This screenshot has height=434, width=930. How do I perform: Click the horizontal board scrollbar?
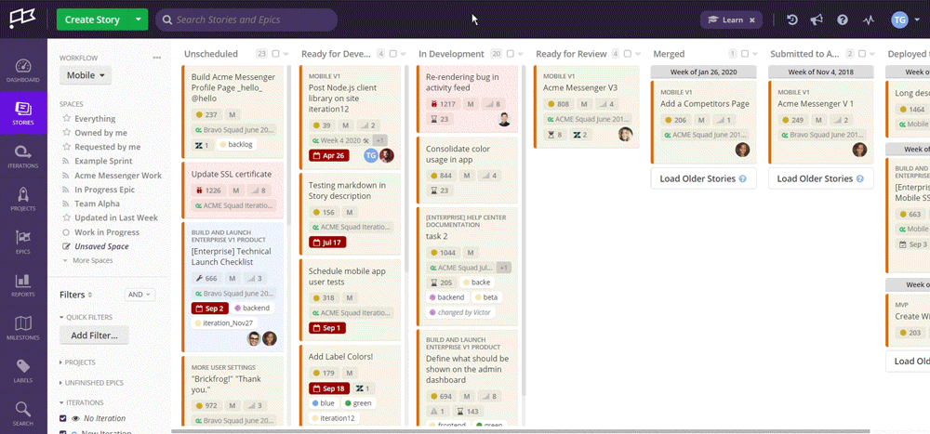[x=520, y=431]
